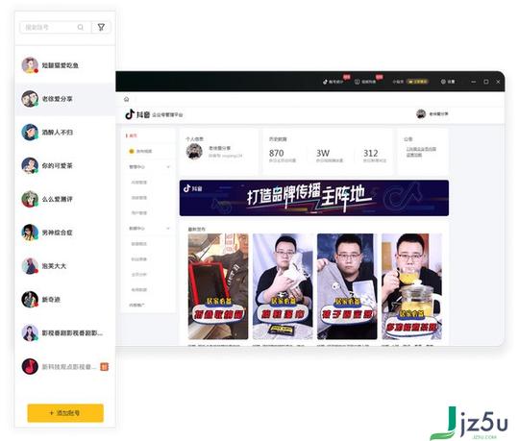
Task: Click the yellow-dot publish video item in sidebar
Action: (x=140, y=151)
